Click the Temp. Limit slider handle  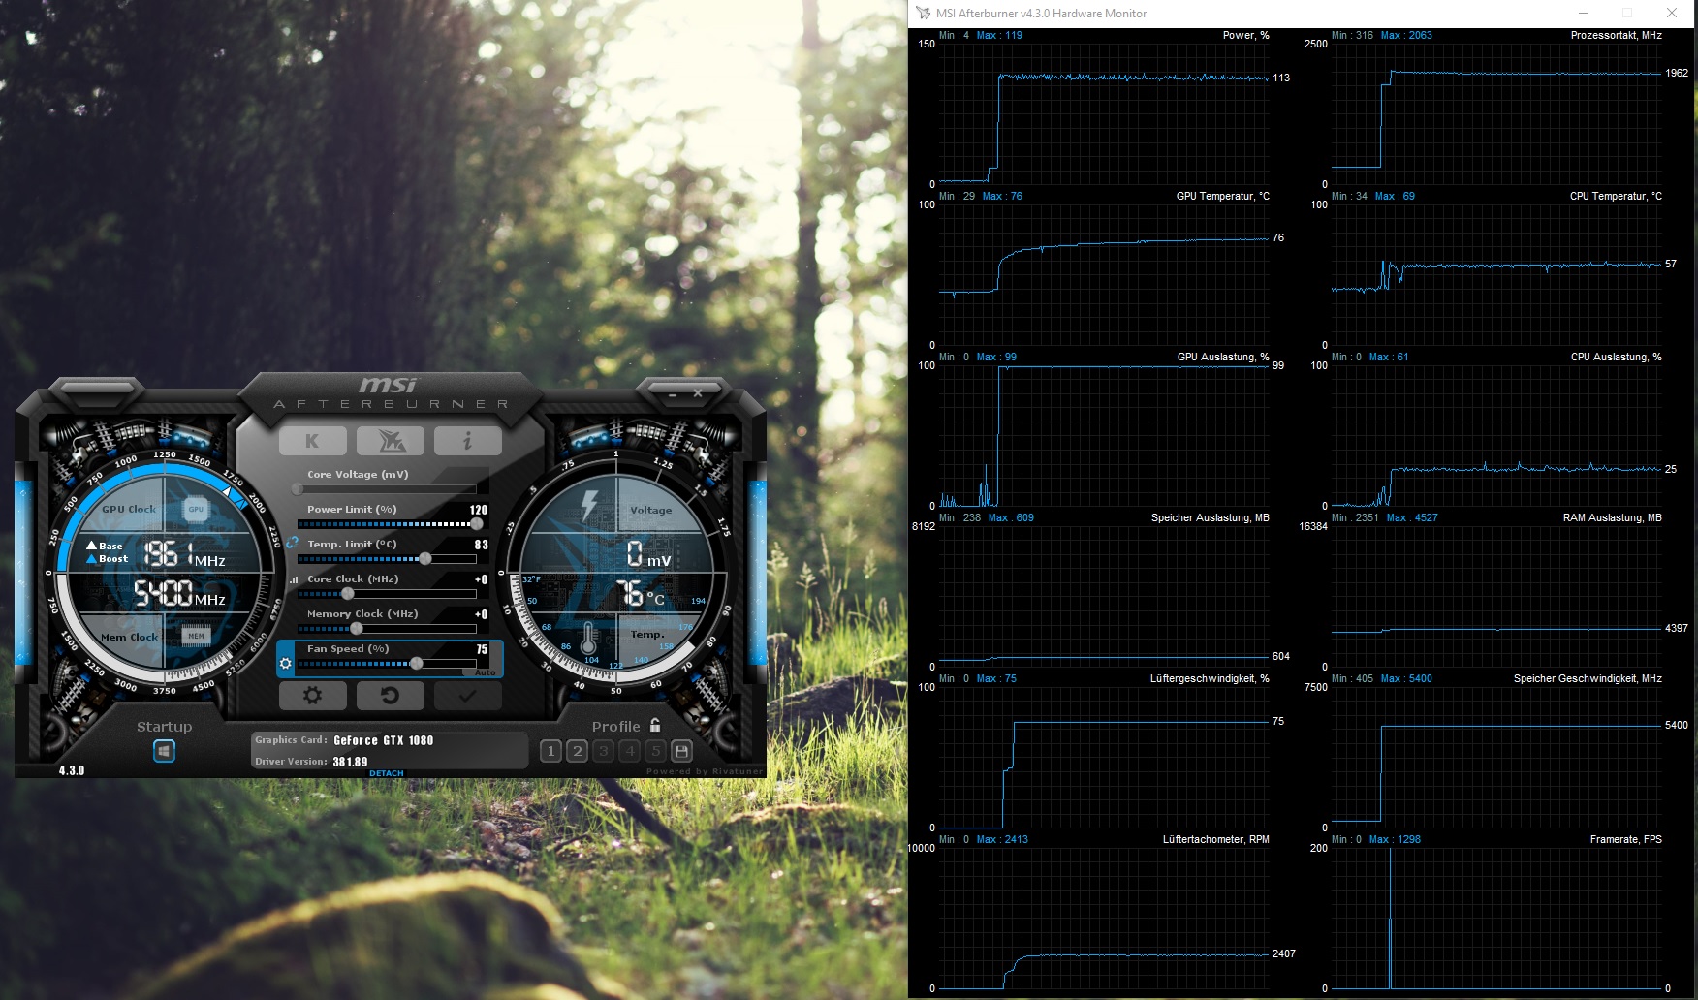[x=424, y=559]
